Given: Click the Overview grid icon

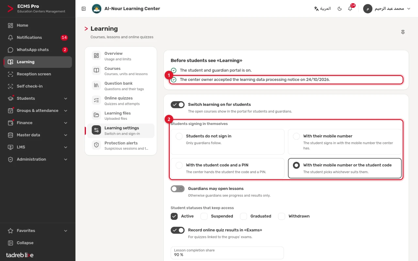Looking at the screenshot, I should (x=96, y=56).
